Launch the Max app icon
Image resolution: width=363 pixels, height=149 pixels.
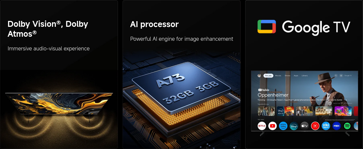coord(336,126)
